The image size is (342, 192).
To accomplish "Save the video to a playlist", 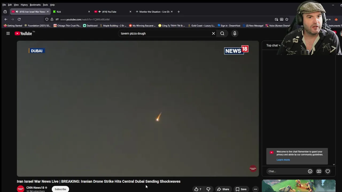I will pyautogui.click(x=241, y=189).
